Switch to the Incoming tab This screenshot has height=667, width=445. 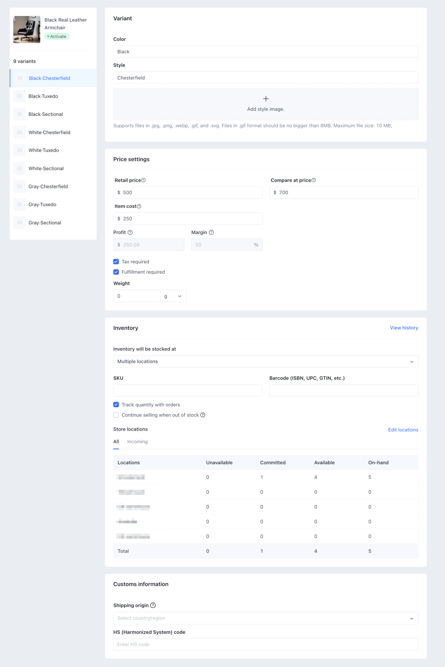(137, 442)
